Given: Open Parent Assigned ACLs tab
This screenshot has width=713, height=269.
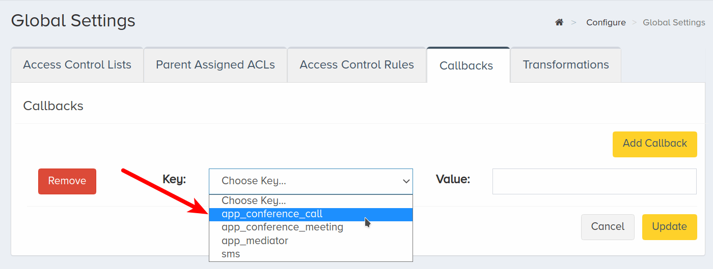Looking at the screenshot, I should 215,65.
